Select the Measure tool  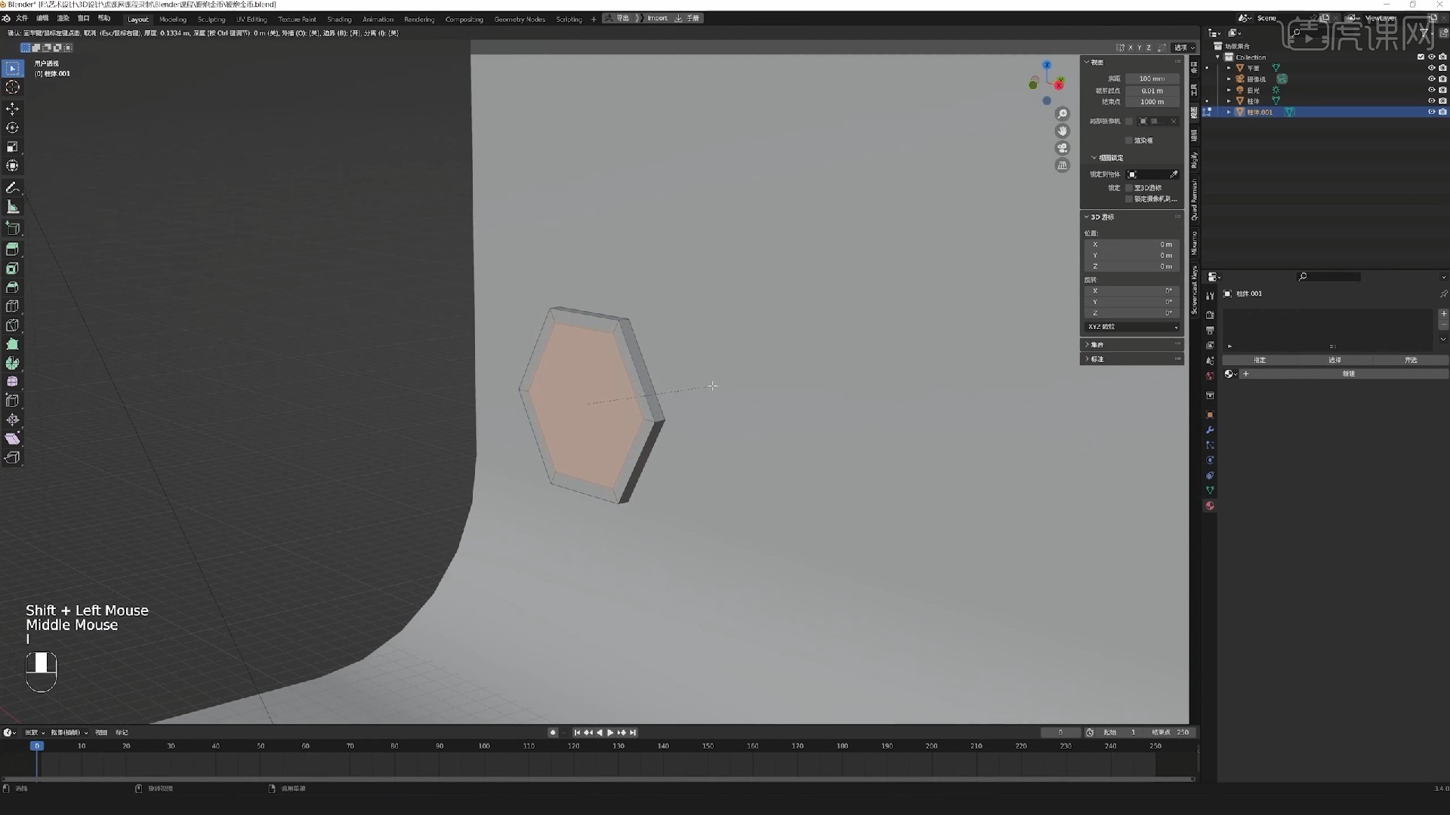pyautogui.click(x=13, y=207)
